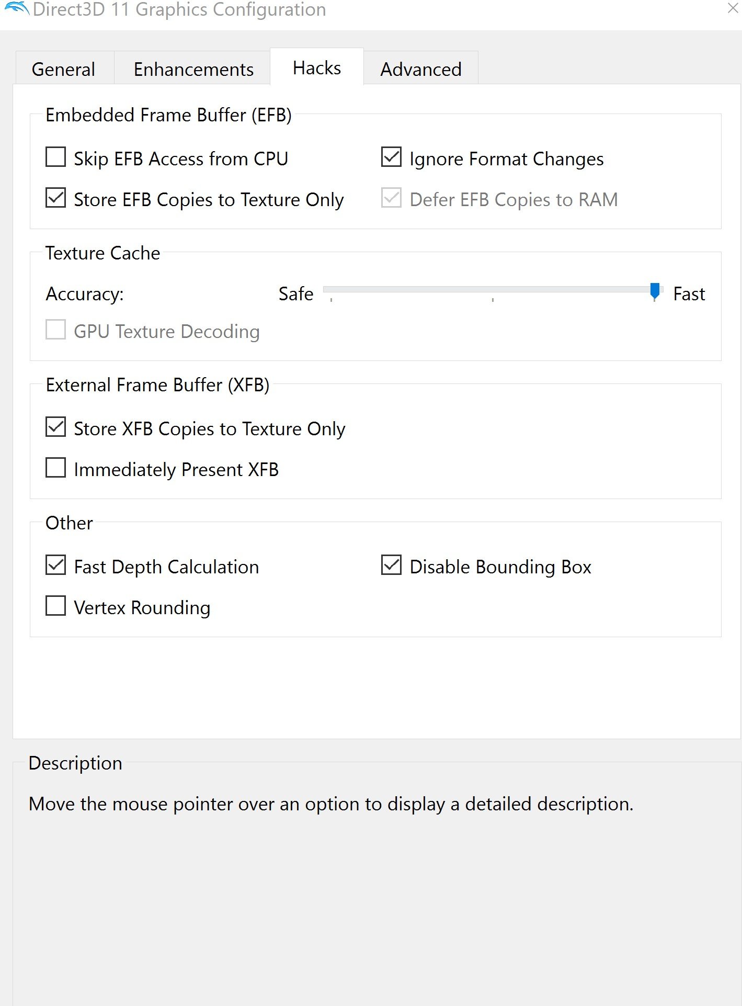Switch to the General tab
Viewport: 742px width, 1006px height.
(x=64, y=69)
